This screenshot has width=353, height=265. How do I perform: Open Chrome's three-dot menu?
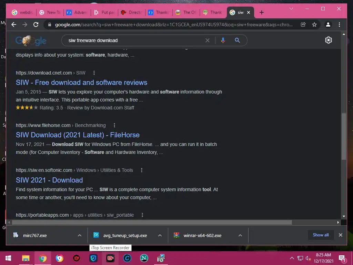[x=339, y=24]
